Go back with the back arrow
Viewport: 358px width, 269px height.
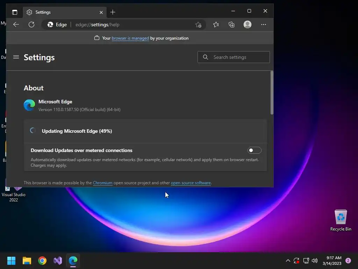point(16,25)
